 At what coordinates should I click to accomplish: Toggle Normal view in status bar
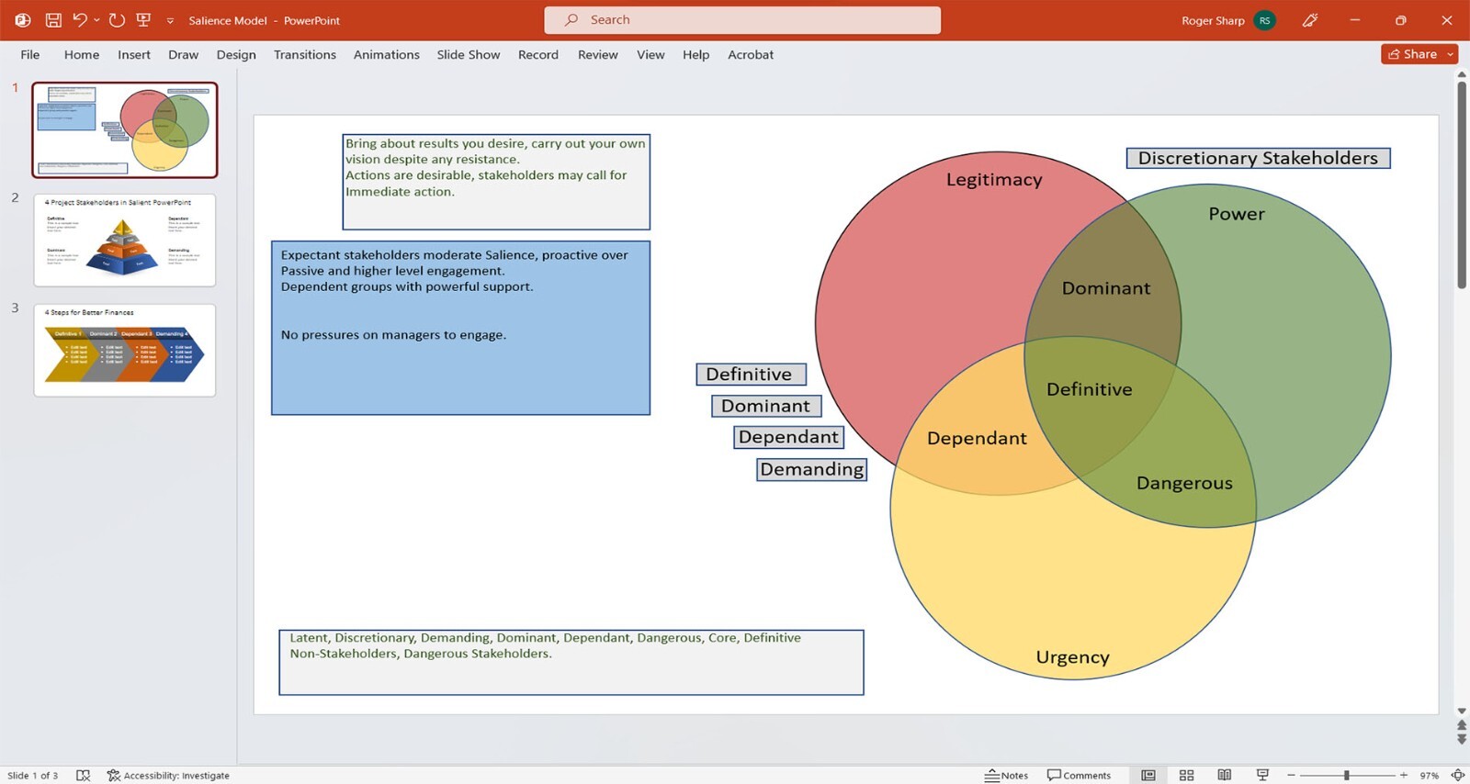[1148, 775]
